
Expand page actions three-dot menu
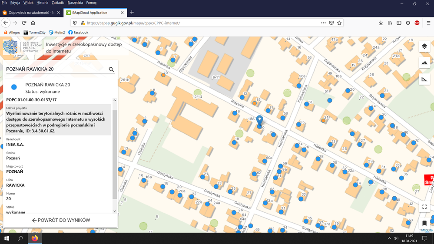click(x=323, y=23)
